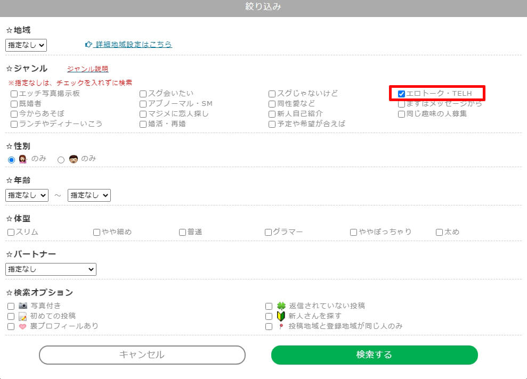Open the maximum 年齢 dropdown
The image size is (527, 379).
point(89,195)
